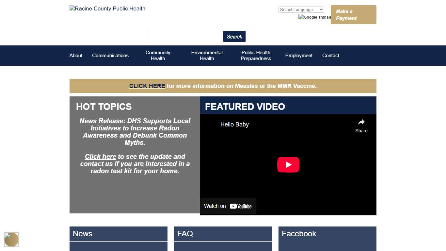
Task: Click the Racine County Public Health logo
Action: pyautogui.click(x=107, y=8)
